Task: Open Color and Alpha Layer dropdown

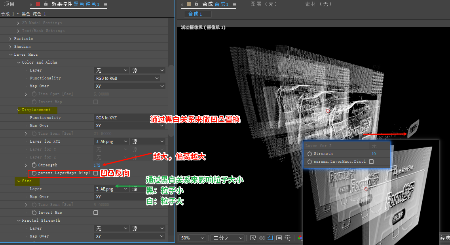Action: coord(112,70)
